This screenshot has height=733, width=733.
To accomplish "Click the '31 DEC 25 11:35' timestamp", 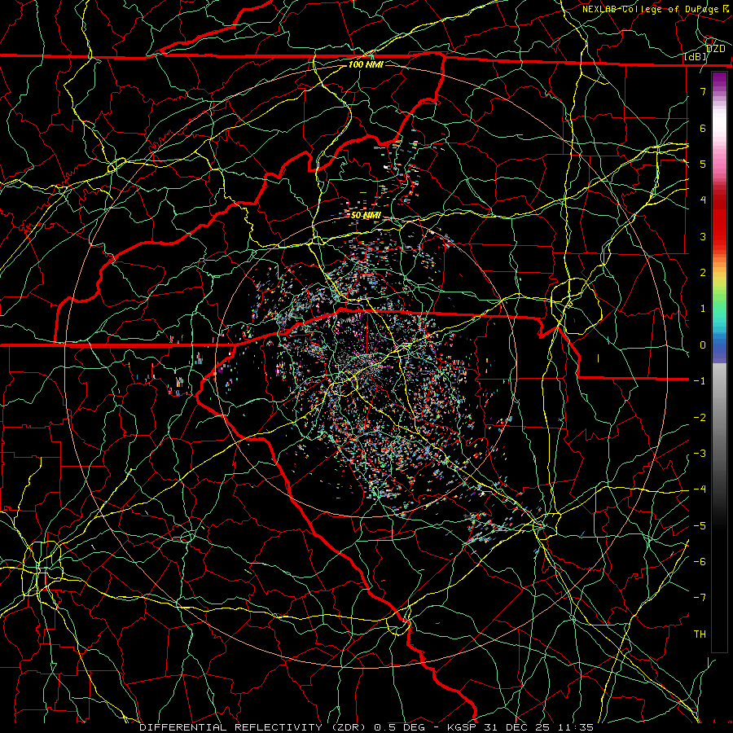I will [538, 727].
